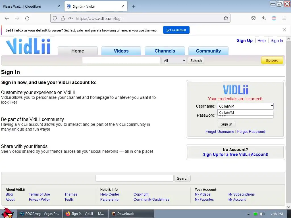The image size is (291, 218).
Task: Click the Forgot Username link
Action: pyautogui.click(x=220, y=132)
